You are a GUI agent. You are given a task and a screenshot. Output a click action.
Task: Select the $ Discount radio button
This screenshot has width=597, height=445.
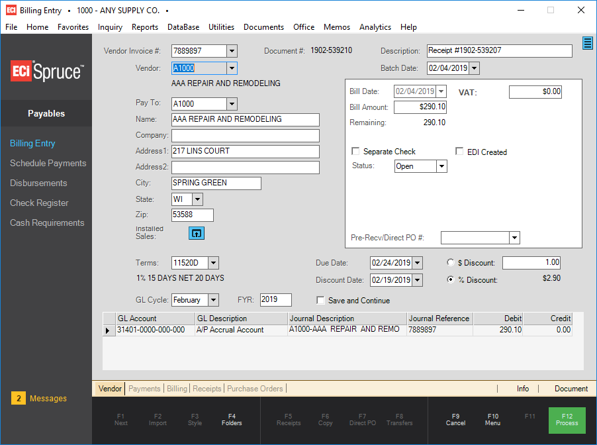pyautogui.click(x=451, y=262)
